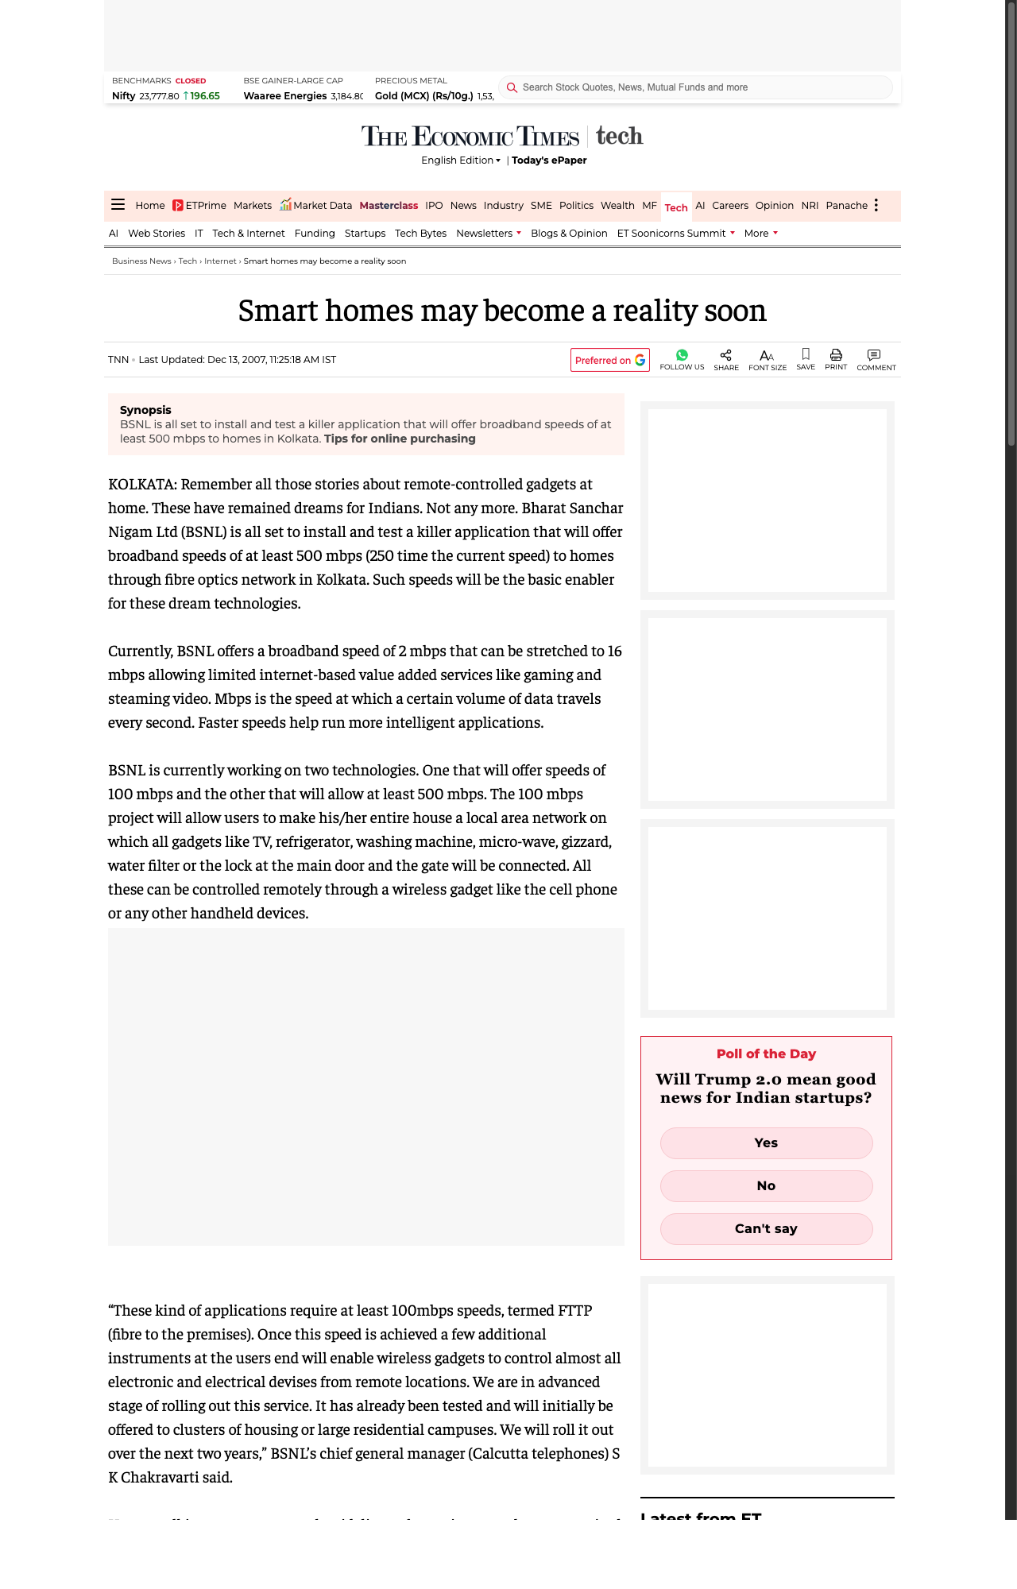Open the Font Size icon

767,356
